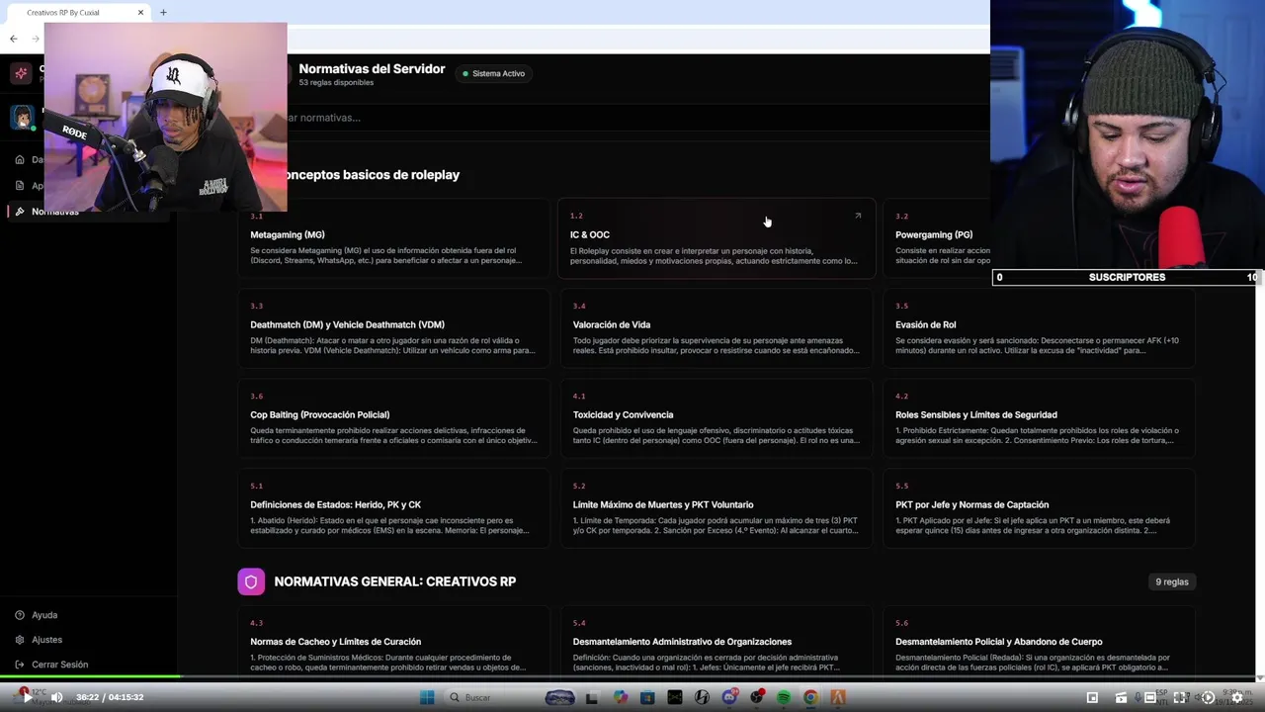Select the Creativos RP By Cuxial tab

tap(77, 12)
